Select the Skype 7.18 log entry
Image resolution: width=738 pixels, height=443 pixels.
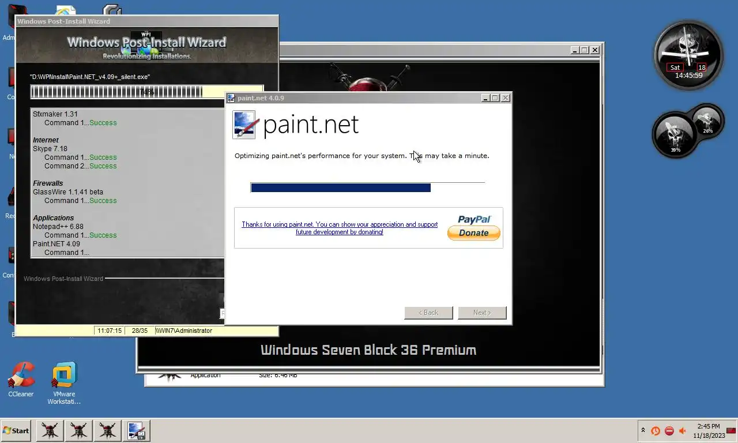(50, 149)
